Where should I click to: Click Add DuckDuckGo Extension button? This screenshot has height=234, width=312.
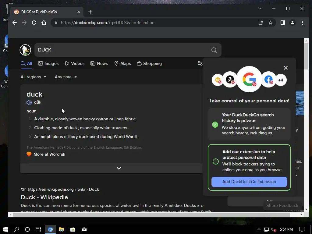tap(249, 182)
